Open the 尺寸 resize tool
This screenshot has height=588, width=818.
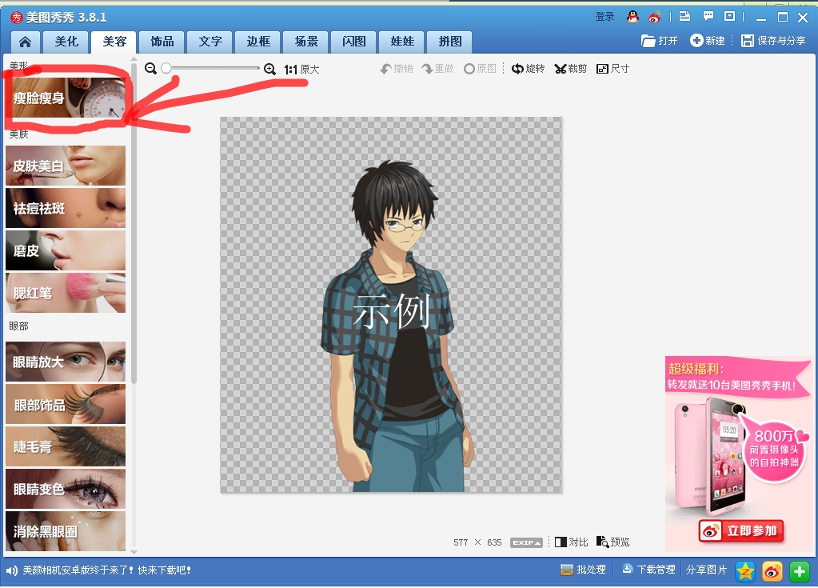point(613,69)
